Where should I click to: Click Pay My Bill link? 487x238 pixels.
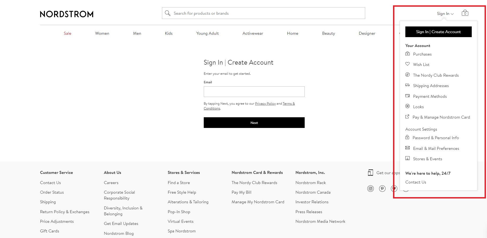[x=241, y=192]
